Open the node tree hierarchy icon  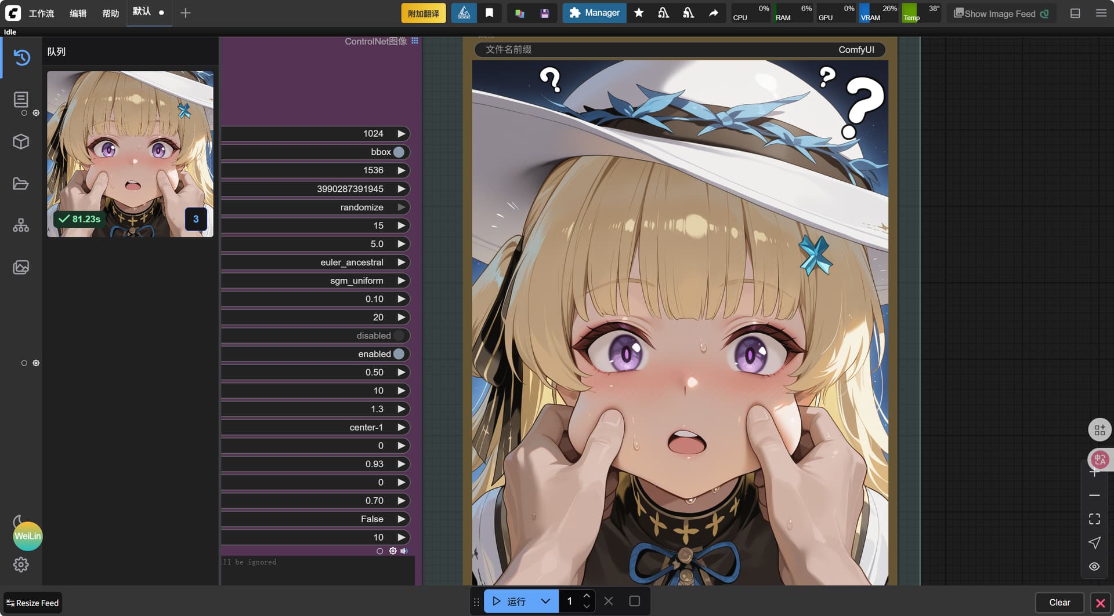point(21,225)
